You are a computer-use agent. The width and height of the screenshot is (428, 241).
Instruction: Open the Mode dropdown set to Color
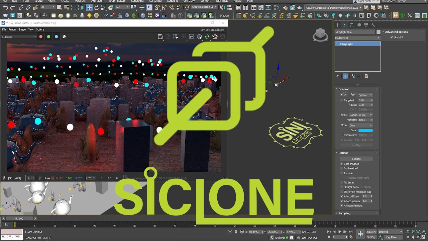coord(360,125)
